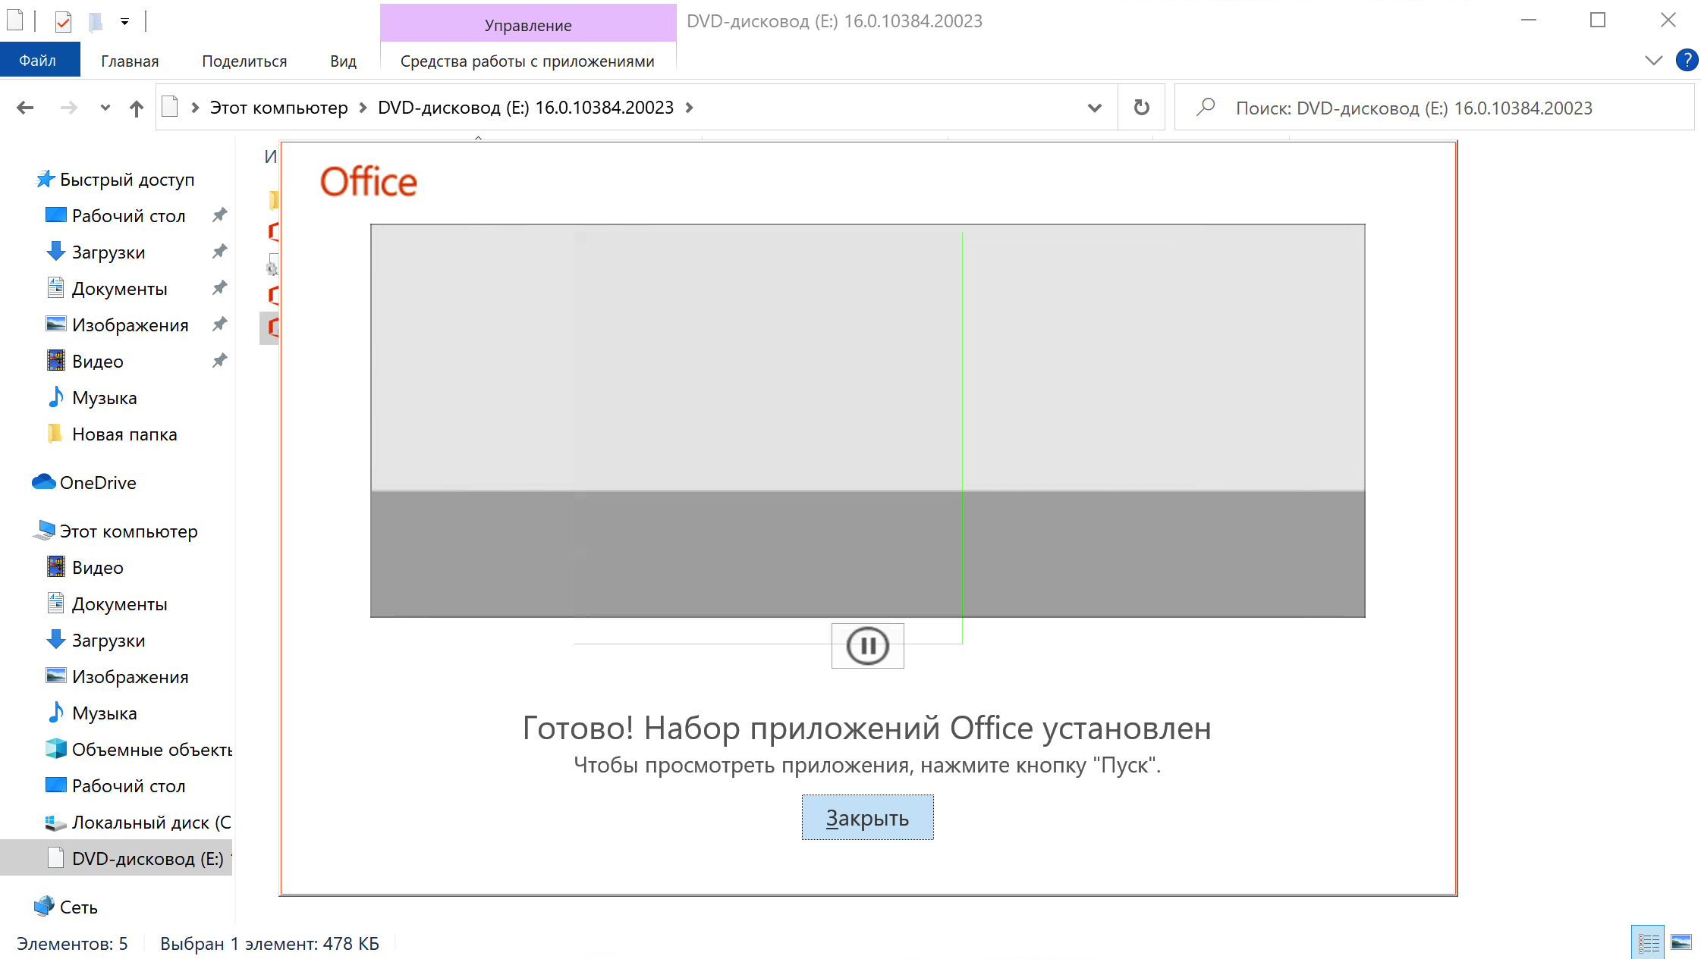Open Explorer help with question mark icon
Viewport: 1701px width, 959px height.
click(x=1687, y=60)
